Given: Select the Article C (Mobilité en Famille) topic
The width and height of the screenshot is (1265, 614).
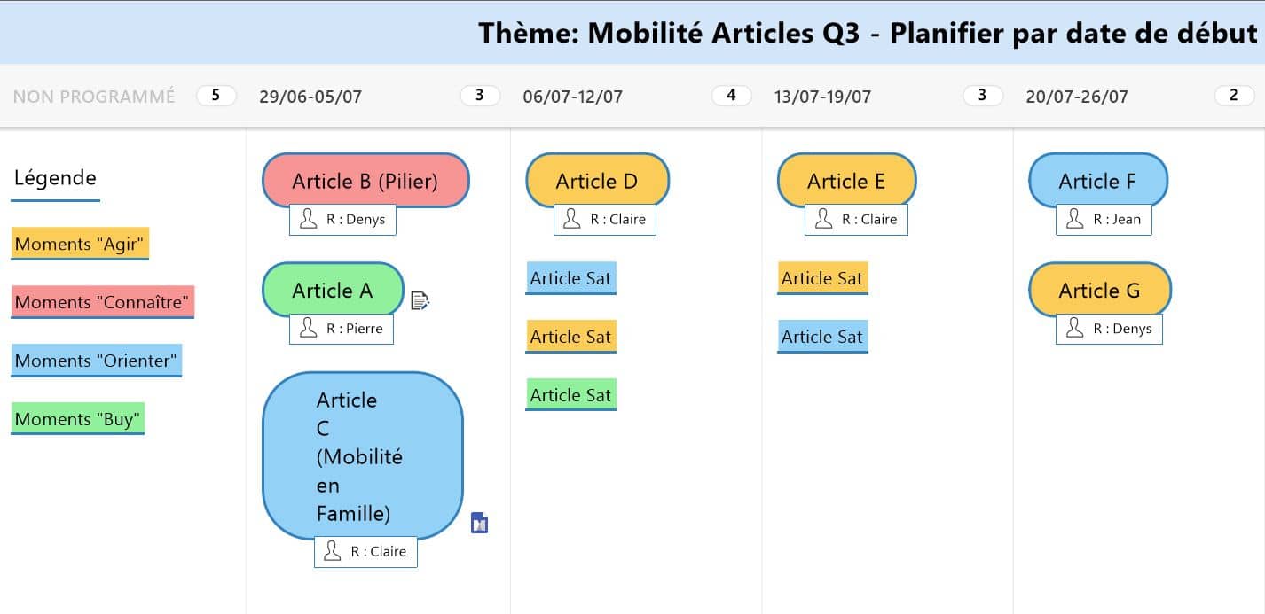Looking at the screenshot, I should click(x=363, y=455).
